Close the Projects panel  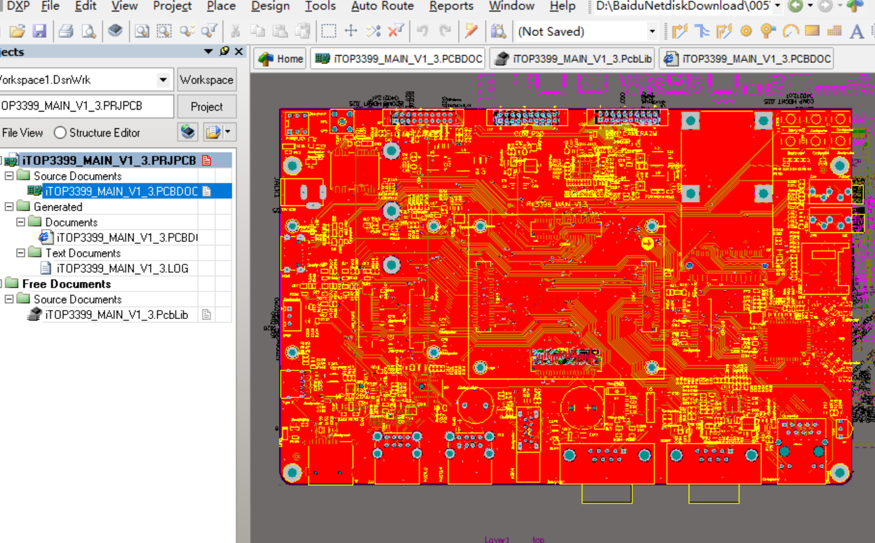pos(239,51)
